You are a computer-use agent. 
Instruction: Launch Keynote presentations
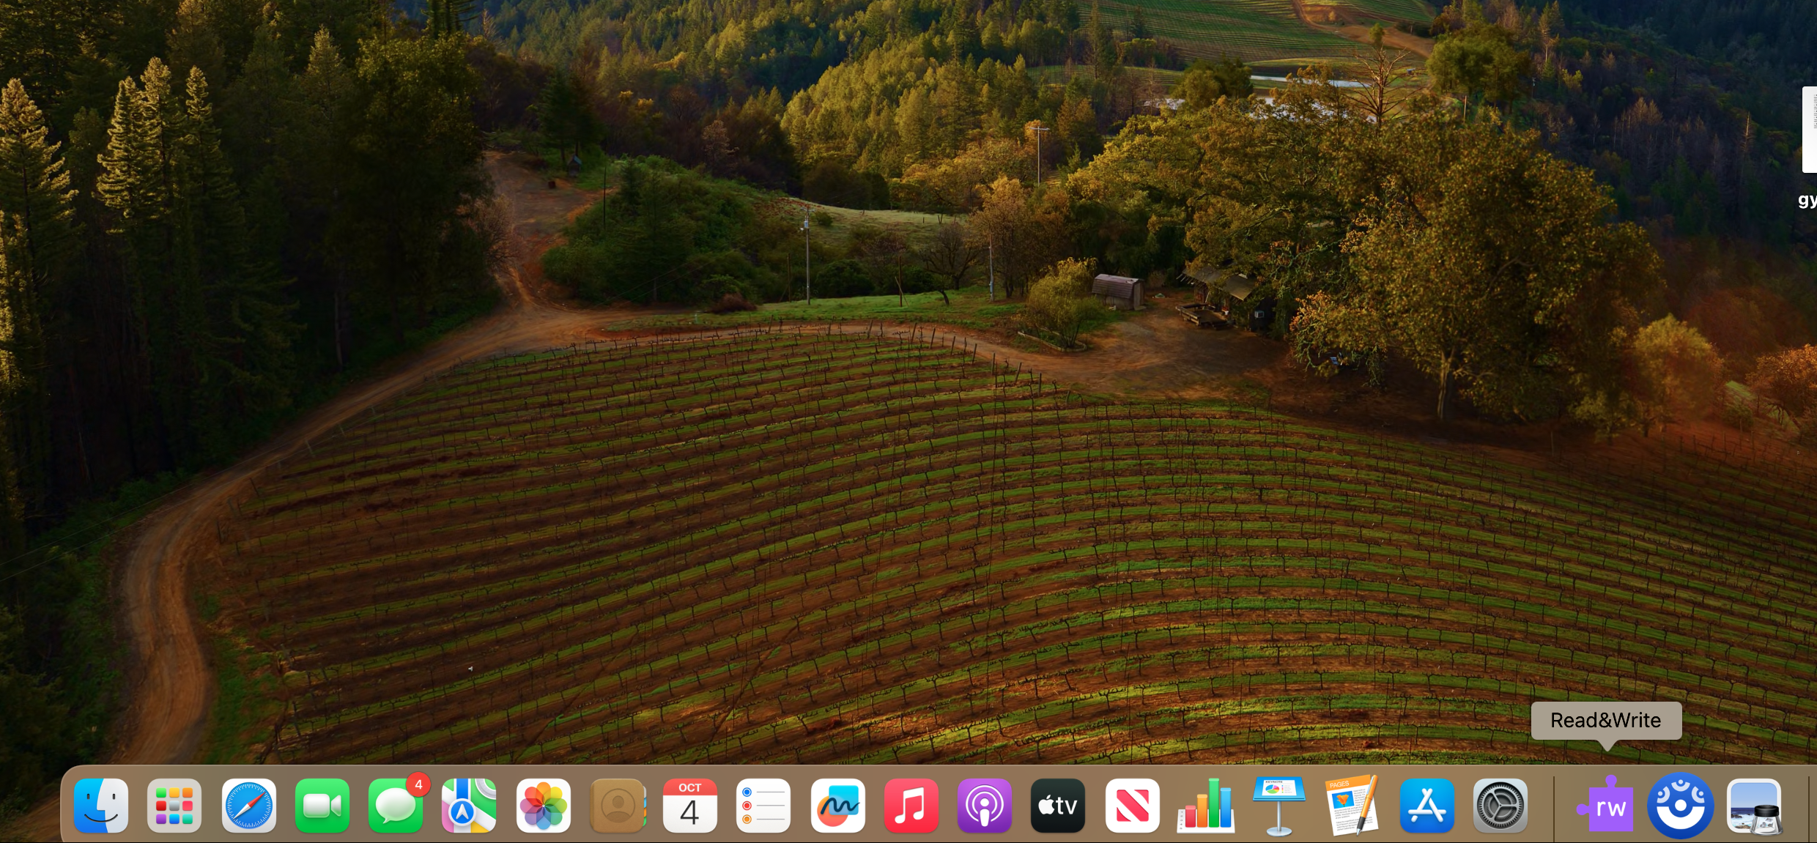(1278, 806)
